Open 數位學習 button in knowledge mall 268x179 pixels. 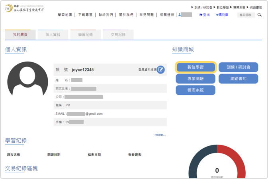[x=196, y=67]
